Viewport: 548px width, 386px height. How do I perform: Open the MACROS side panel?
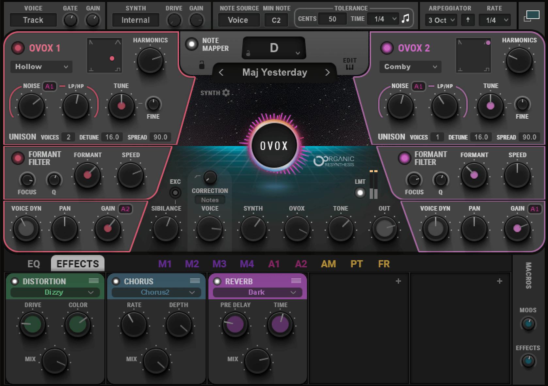[528, 275]
